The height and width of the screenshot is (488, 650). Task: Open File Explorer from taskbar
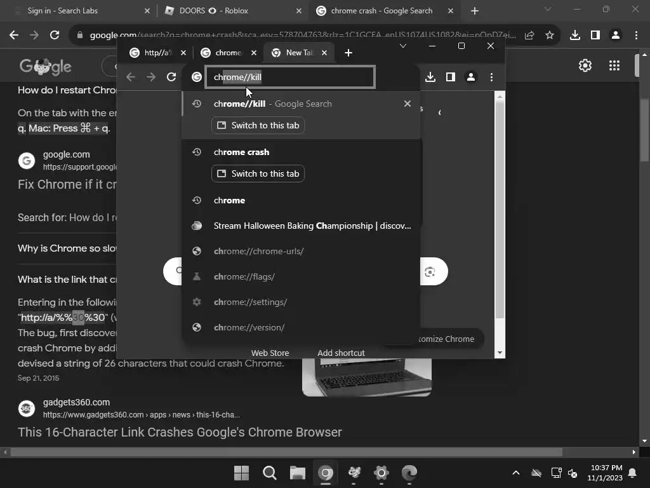297,473
